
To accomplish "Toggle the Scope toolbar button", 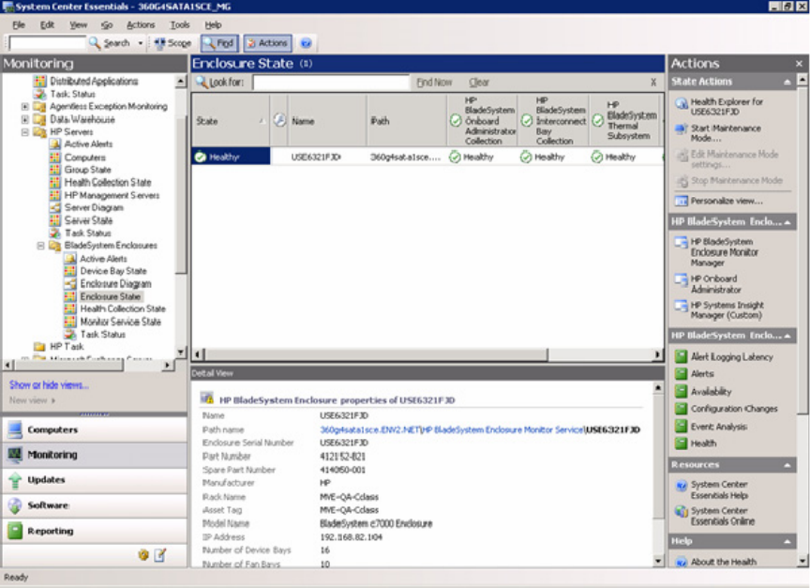I will [x=172, y=43].
